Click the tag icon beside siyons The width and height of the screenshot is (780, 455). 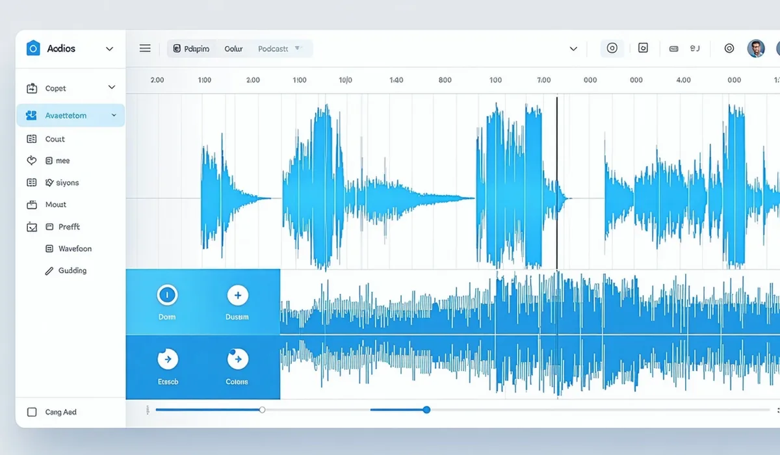[49, 183]
